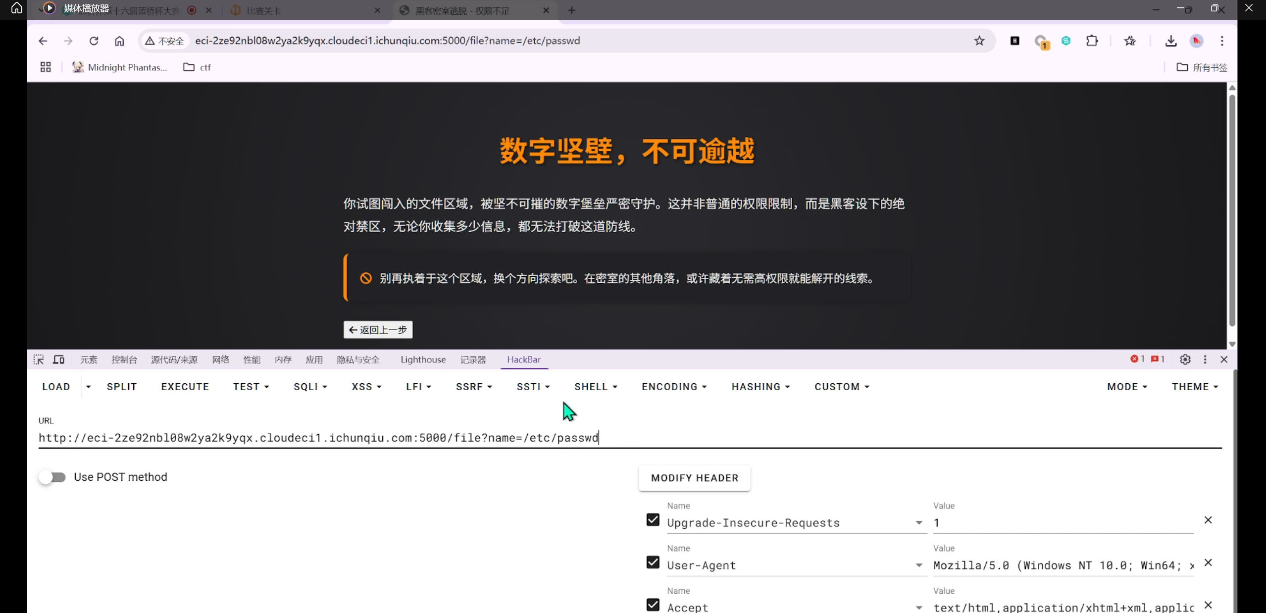
Task: Click the 返回上一步 back button
Action: point(378,330)
